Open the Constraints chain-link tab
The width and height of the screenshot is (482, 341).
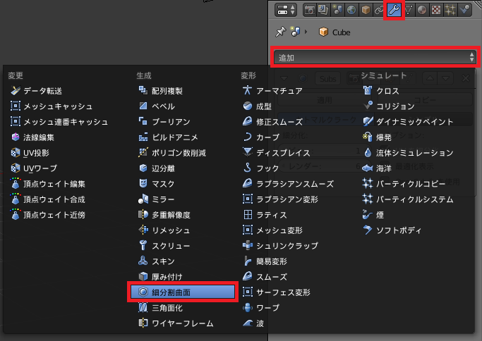tap(380, 10)
